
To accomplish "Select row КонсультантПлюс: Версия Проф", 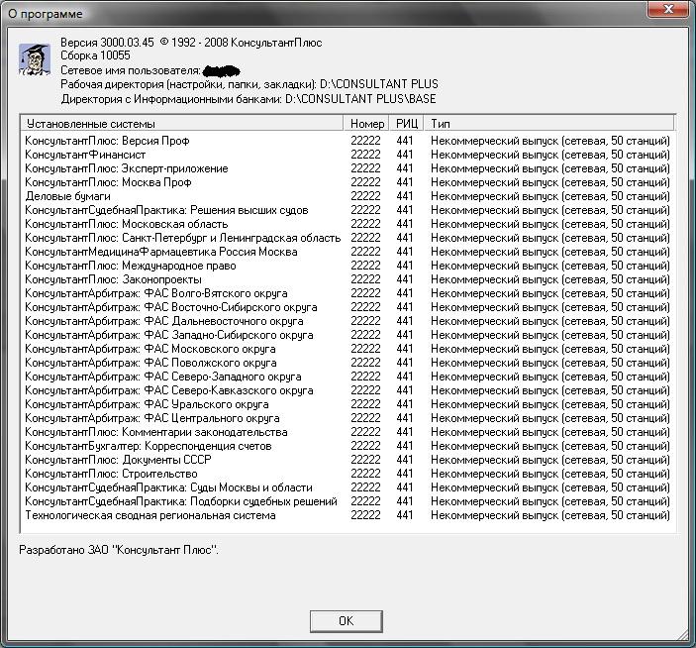I will coord(348,141).
